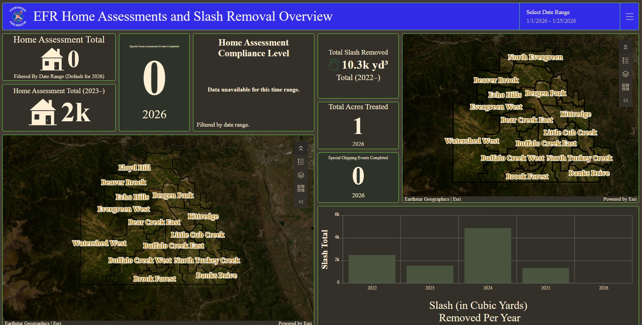Open the hamburger menu in the top-right corner
This screenshot has height=325, width=642.
[630, 16]
